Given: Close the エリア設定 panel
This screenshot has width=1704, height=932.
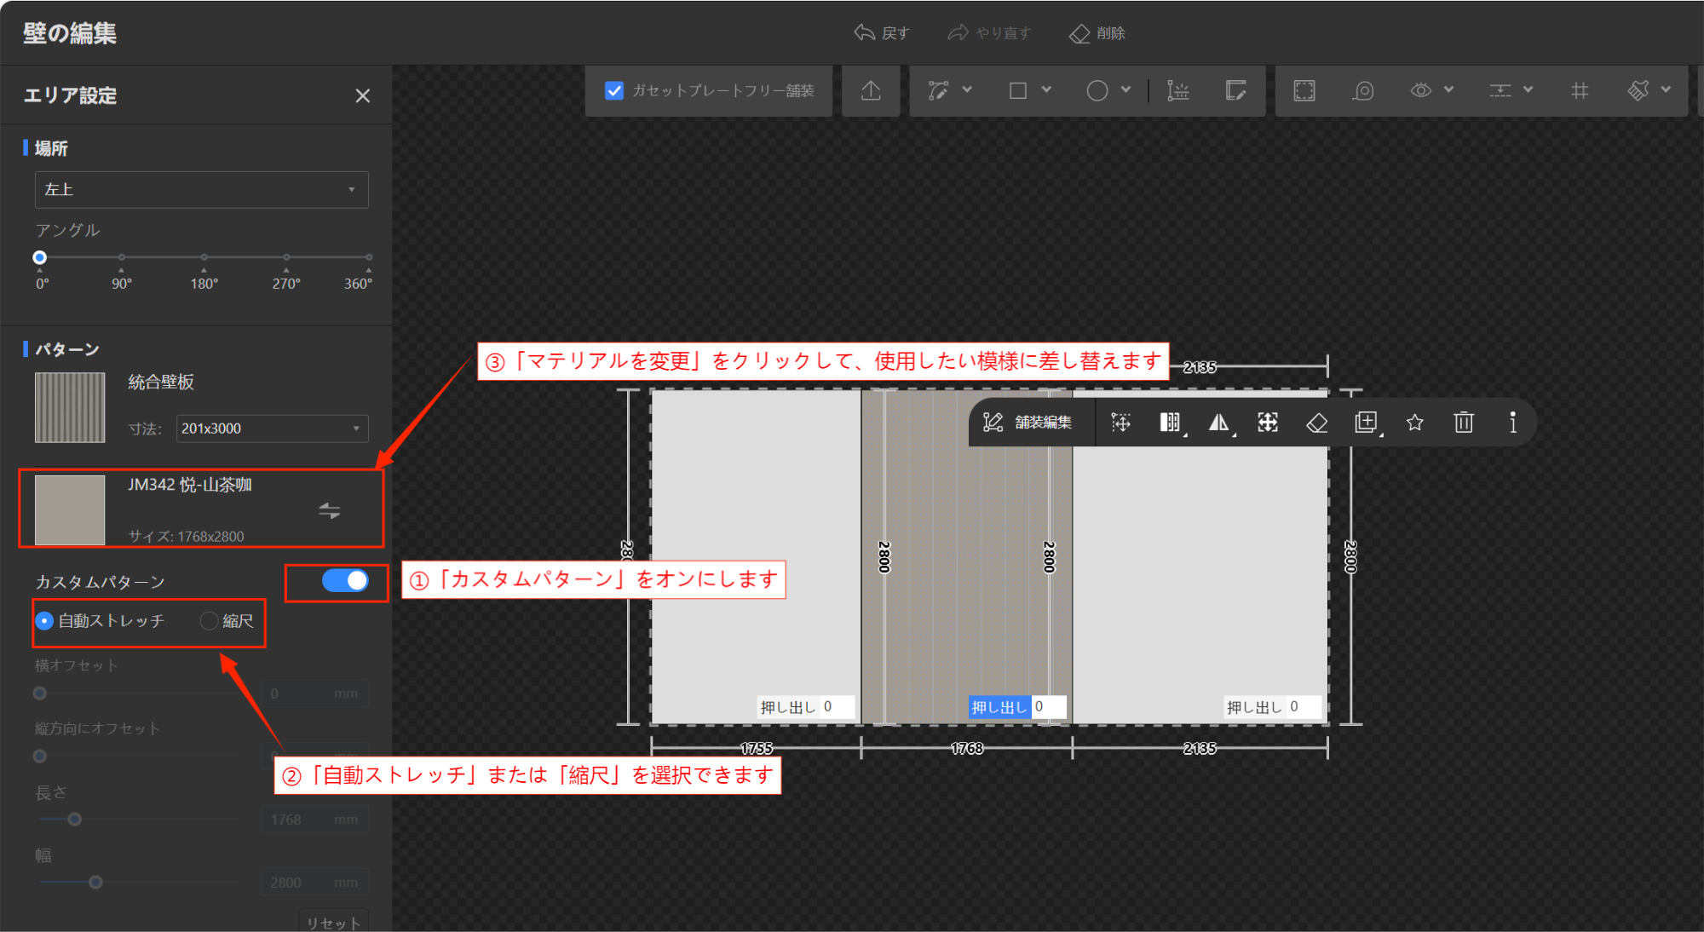Looking at the screenshot, I should [x=363, y=95].
